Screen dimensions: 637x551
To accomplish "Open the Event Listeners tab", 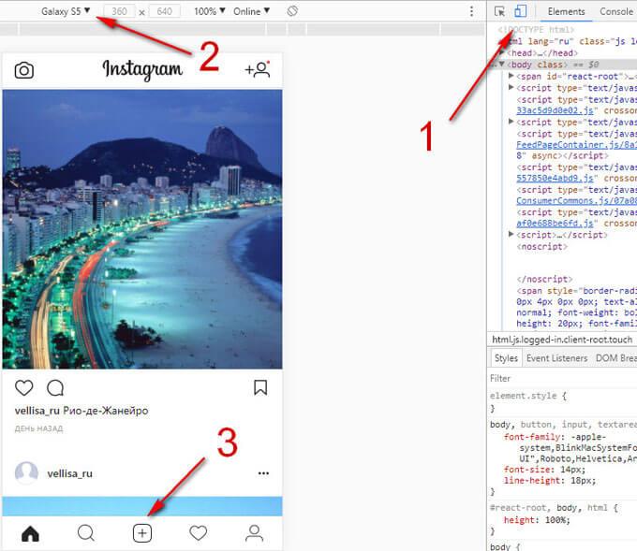I will (556, 358).
